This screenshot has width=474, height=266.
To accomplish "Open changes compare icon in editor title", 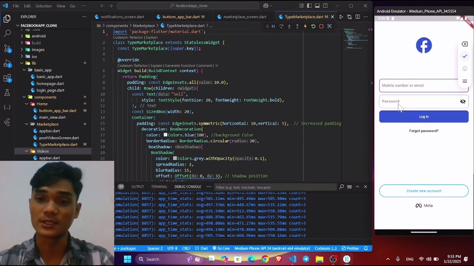I will (349, 17).
